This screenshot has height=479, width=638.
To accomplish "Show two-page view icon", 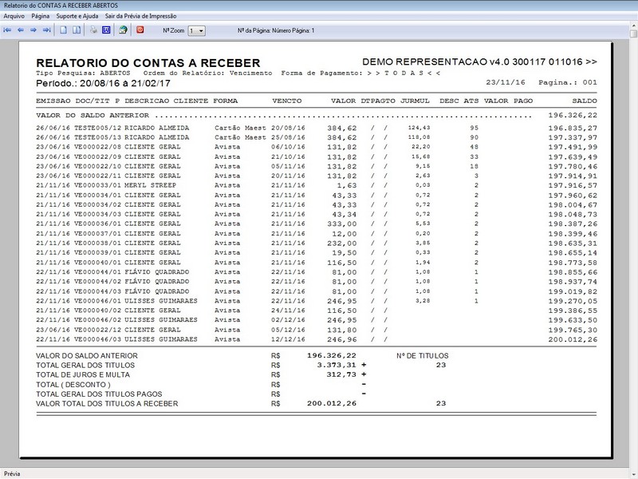I will pyautogui.click(x=77, y=30).
